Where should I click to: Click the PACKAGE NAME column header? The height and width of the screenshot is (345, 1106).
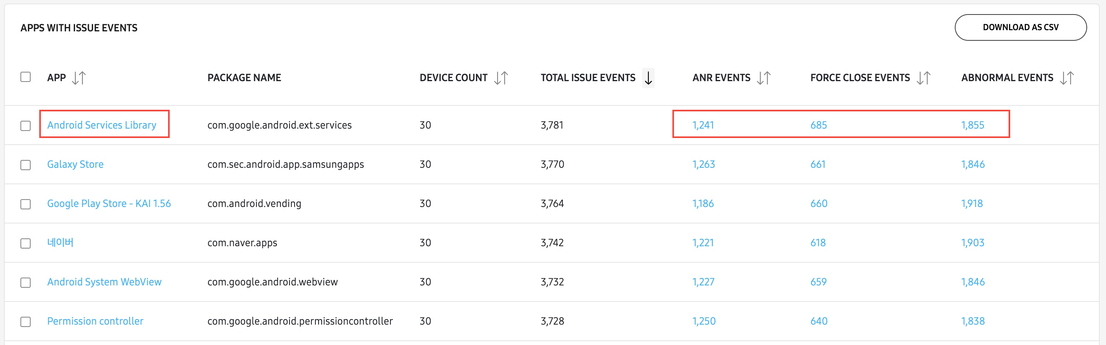tap(244, 78)
